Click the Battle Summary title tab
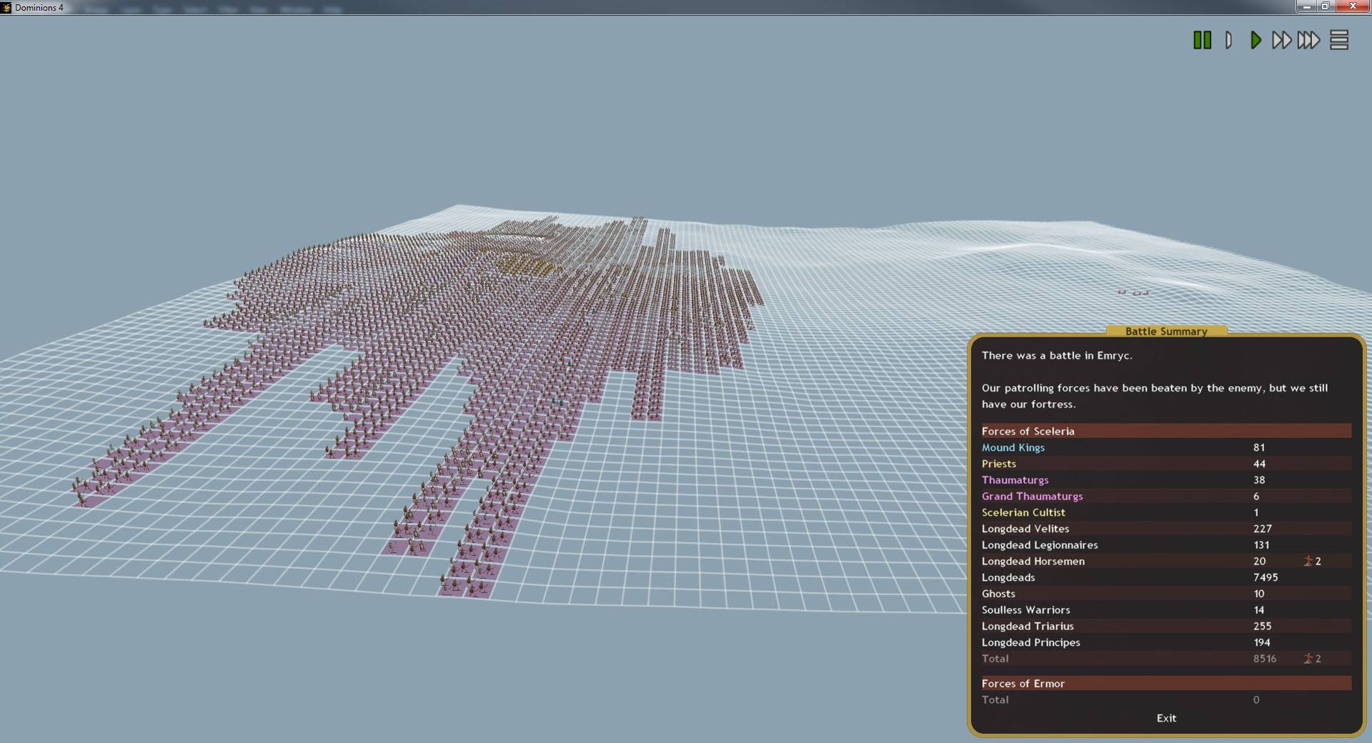The image size is (1372, 743). (x=1166, y=331)
